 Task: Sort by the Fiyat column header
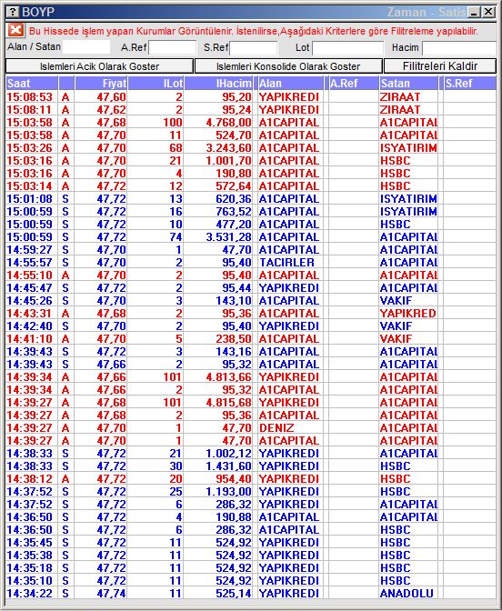tap(101, 83)
